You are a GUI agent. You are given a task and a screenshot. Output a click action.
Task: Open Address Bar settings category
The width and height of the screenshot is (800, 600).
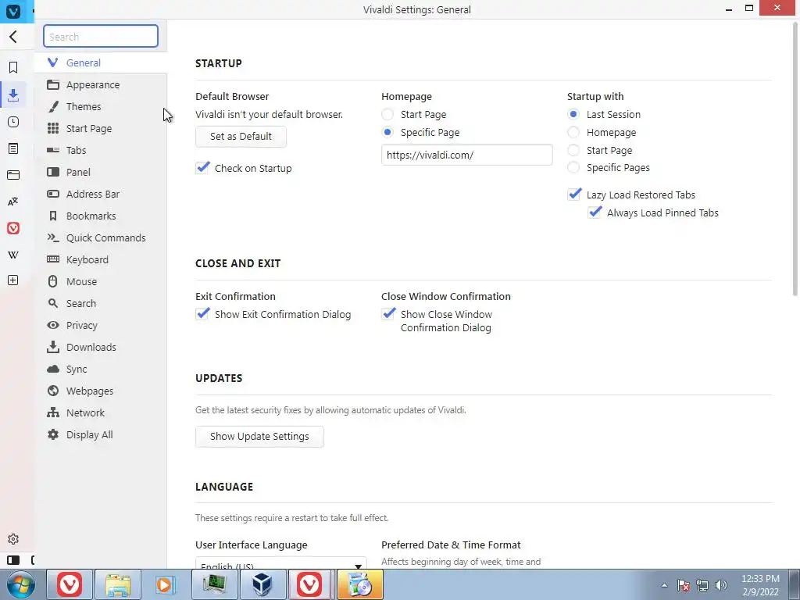pyautogui.click(x=101, y=194)
